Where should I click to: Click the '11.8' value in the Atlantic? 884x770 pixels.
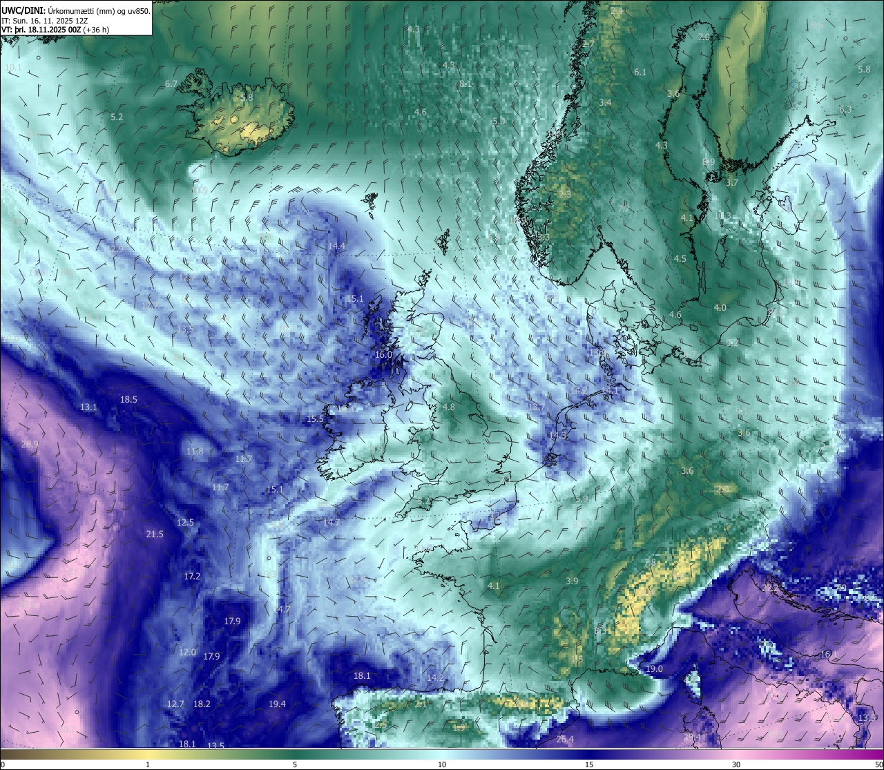tap(195, 451)
